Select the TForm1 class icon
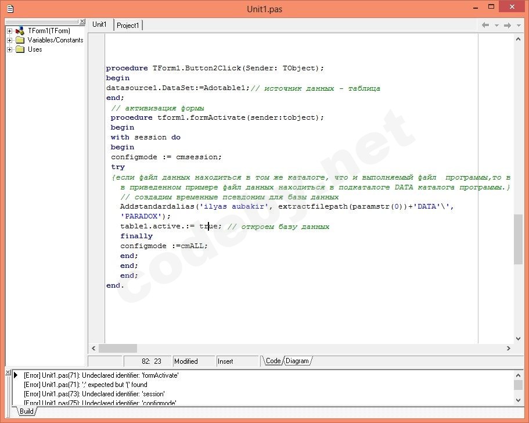The image size is (529, 423). 20,31
